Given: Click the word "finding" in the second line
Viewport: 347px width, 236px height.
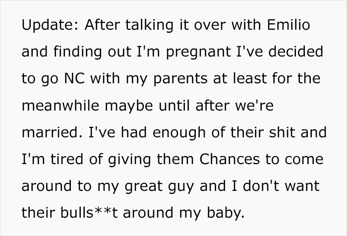Looking at the screenshot, I should click(x=77, y=53).
